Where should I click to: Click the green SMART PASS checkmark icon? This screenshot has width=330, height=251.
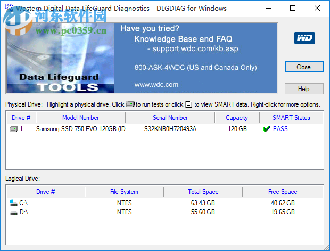point(267,129)
